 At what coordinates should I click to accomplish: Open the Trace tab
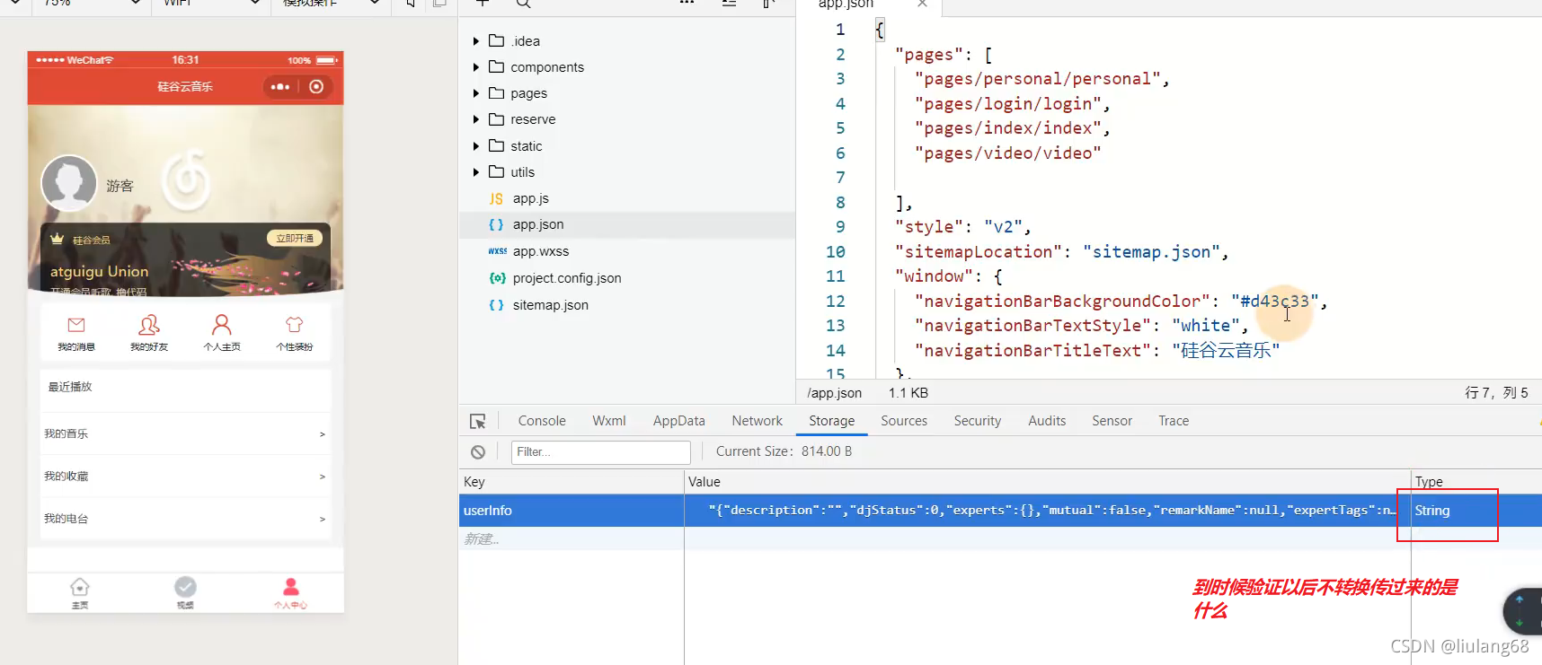pyautogui.click(x=1174, y=421)
